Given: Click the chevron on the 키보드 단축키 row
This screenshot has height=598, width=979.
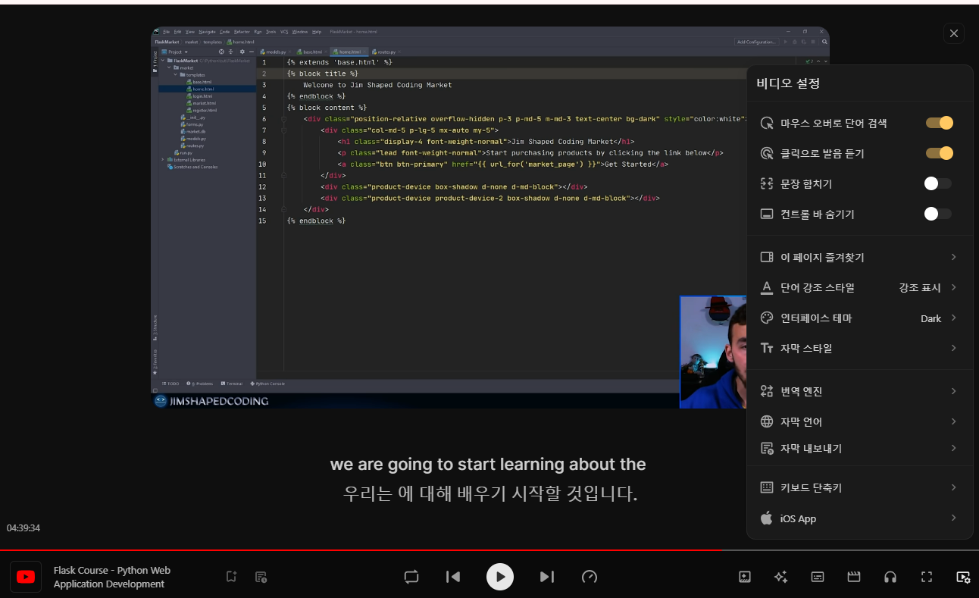Looking at the screenshot, I should pos(953,487).
